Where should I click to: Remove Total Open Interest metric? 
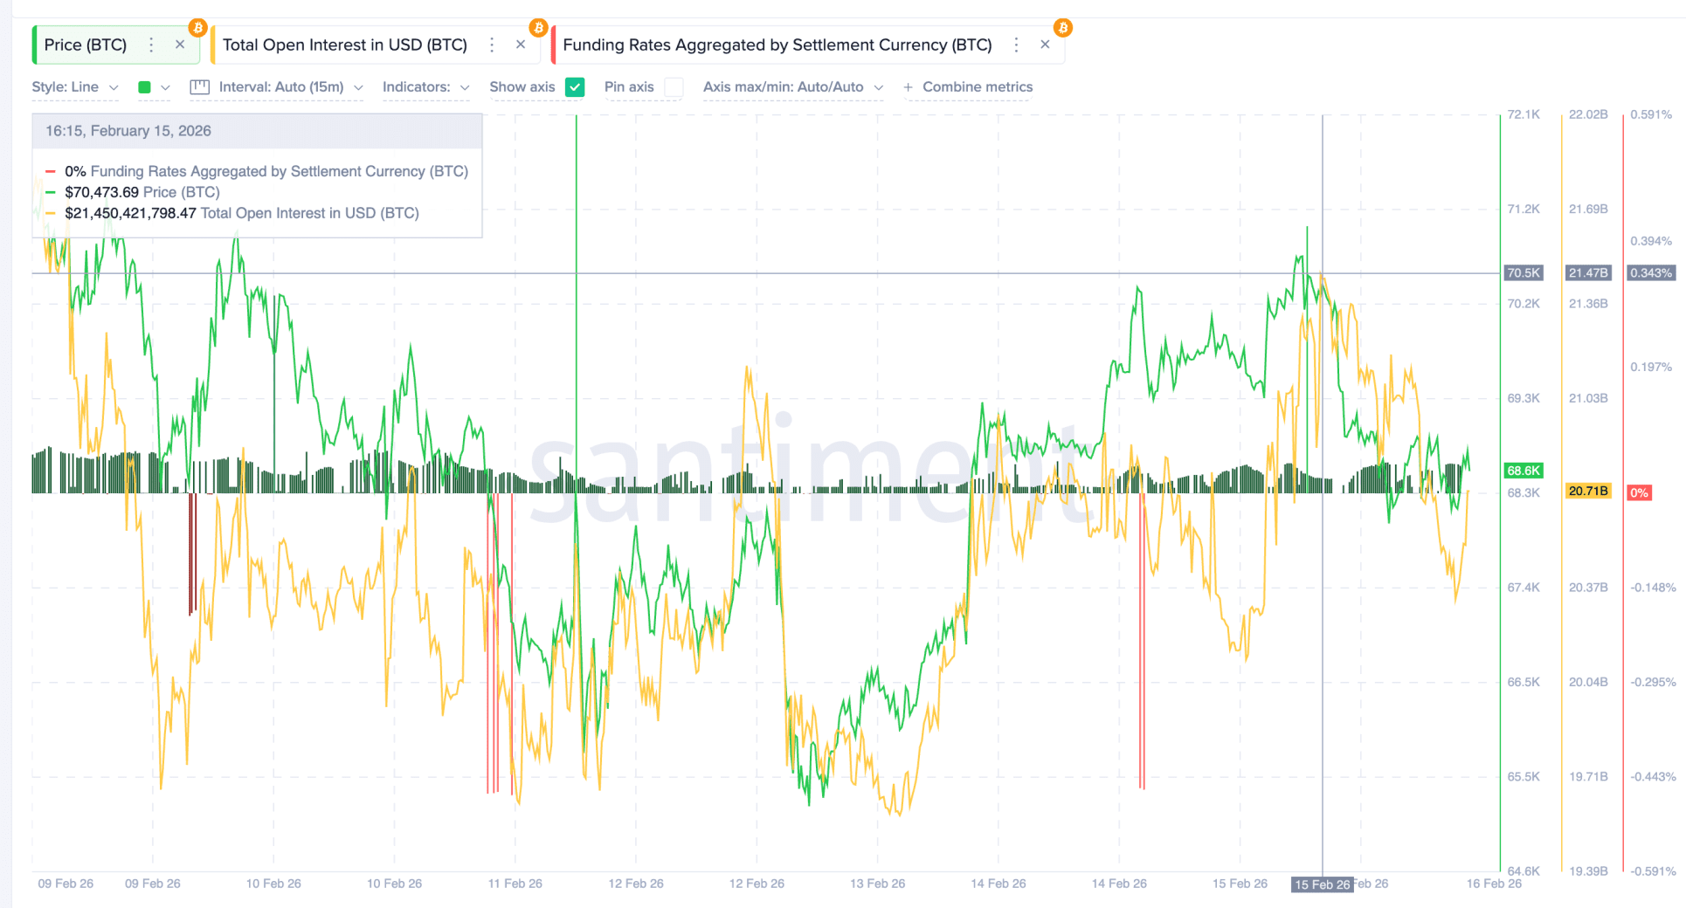pyautogui.click(x=521, y=45)
